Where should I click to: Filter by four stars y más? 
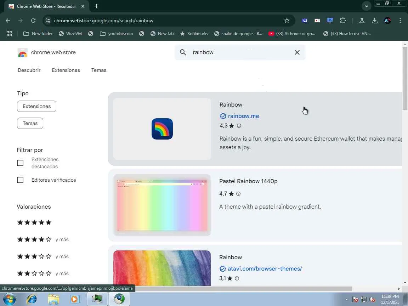pos(43,239)
